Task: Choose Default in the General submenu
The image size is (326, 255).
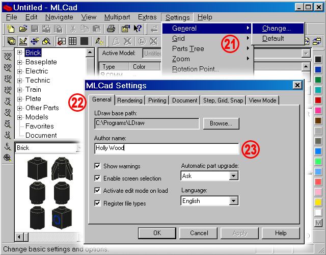Action: click(278, 39)
